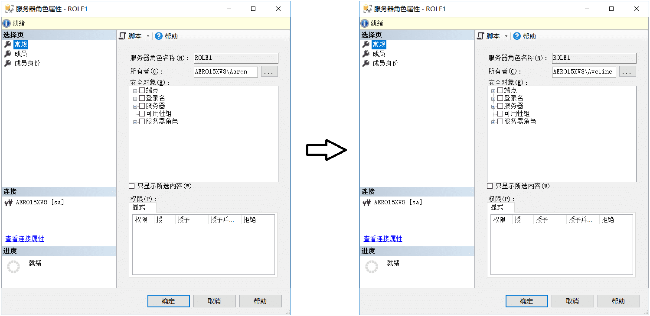Viewport: 650px width, 316px height.
Task: Expand 登录名 node in left window
Action: click(135, 99)
